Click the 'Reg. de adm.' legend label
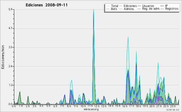 point(151,9)
